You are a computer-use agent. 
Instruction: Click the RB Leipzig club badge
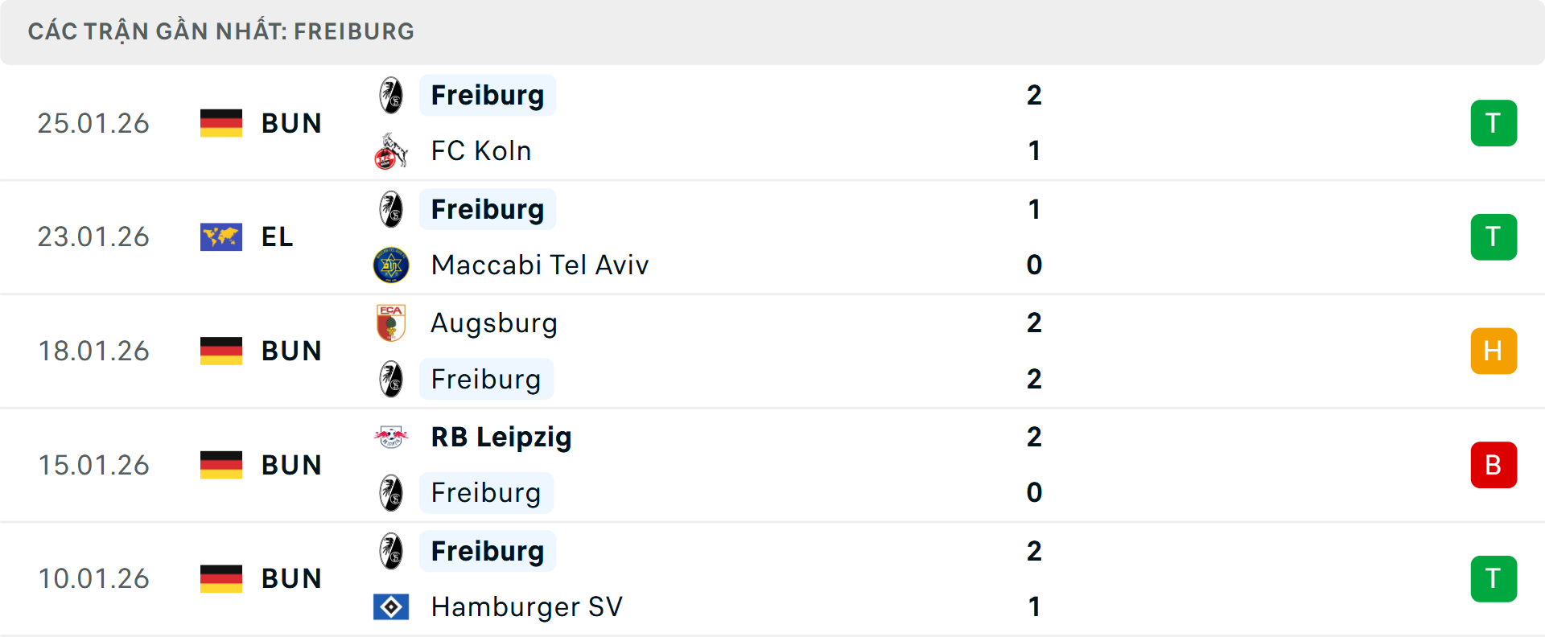(392, 437)
